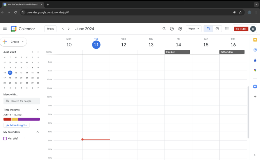
Task: Open Google Maps side panel icon
Action: [255, 70]
